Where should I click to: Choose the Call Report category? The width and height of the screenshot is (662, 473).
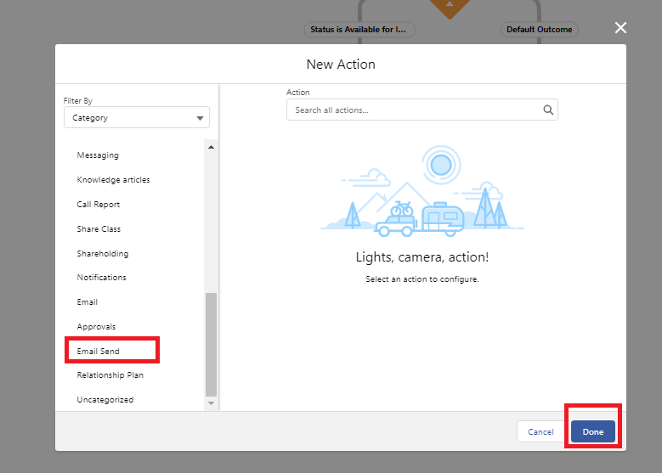tap(99, 205)
